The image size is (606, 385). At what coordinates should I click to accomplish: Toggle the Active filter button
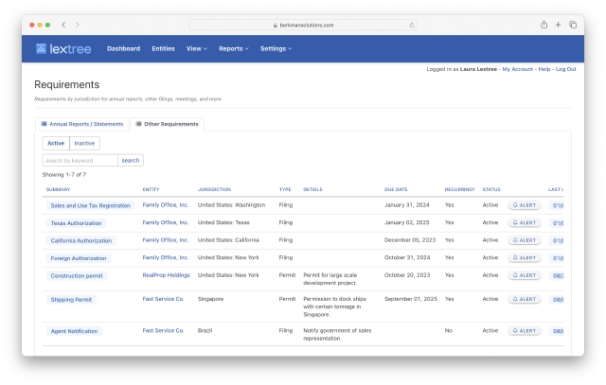click(x=56, y=143)
